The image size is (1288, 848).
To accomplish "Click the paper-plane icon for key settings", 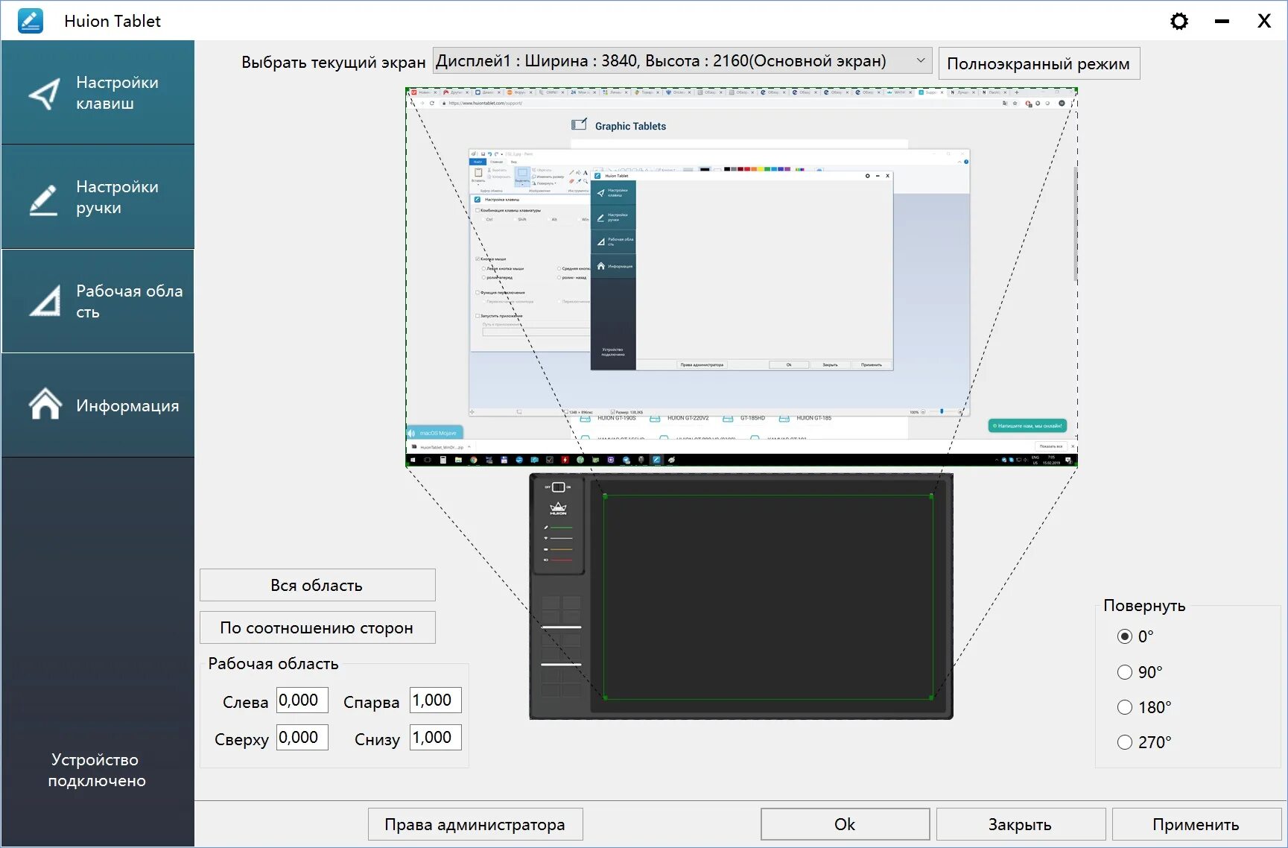I will tap(45, 94).
